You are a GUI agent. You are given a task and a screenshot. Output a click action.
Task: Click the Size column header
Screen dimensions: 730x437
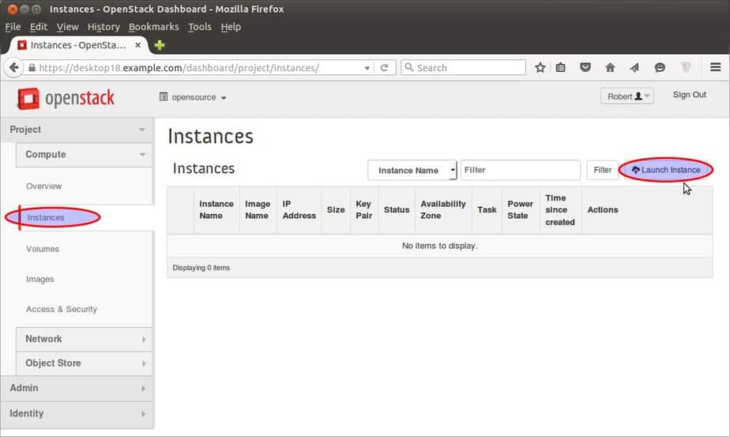pyautogui.click(x=336, y=210)
